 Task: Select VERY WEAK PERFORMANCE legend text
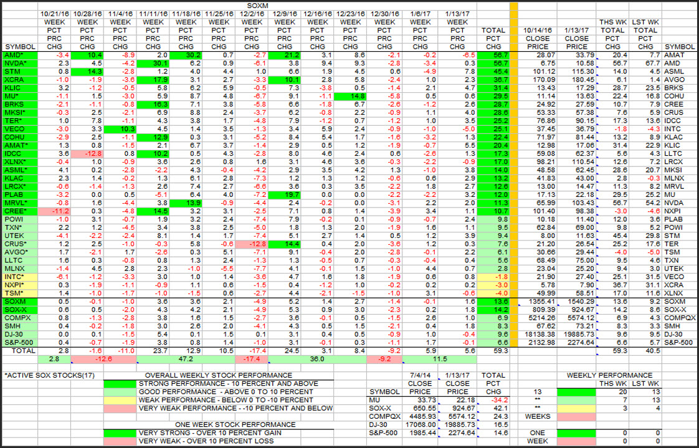click(236, 408)
